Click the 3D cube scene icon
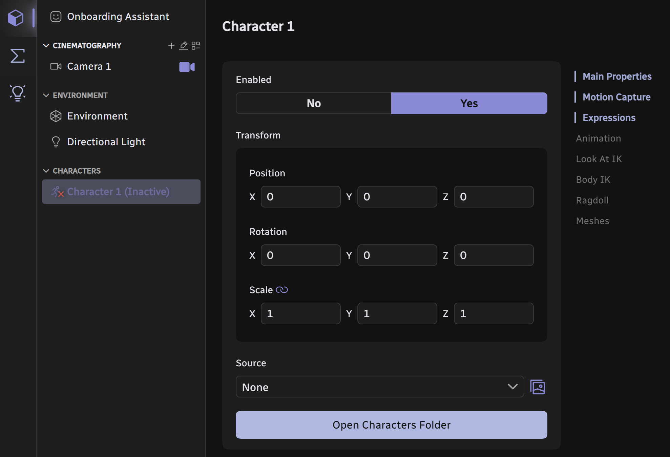 point(16,18)
